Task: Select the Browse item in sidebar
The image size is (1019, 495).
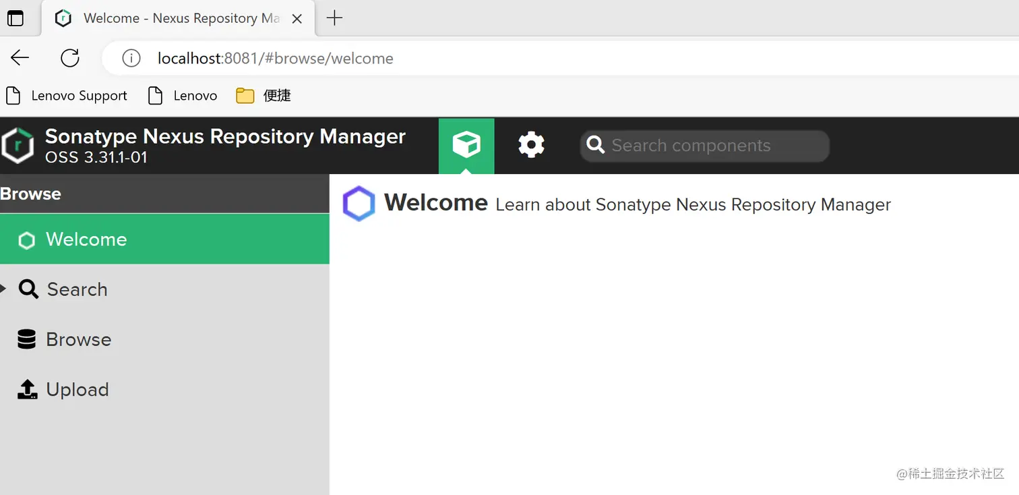Action: (164, 339)
